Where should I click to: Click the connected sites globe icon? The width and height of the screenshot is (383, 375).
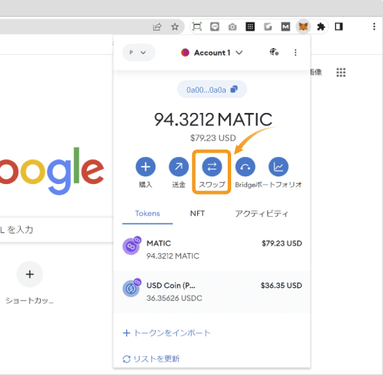[274, 52]
